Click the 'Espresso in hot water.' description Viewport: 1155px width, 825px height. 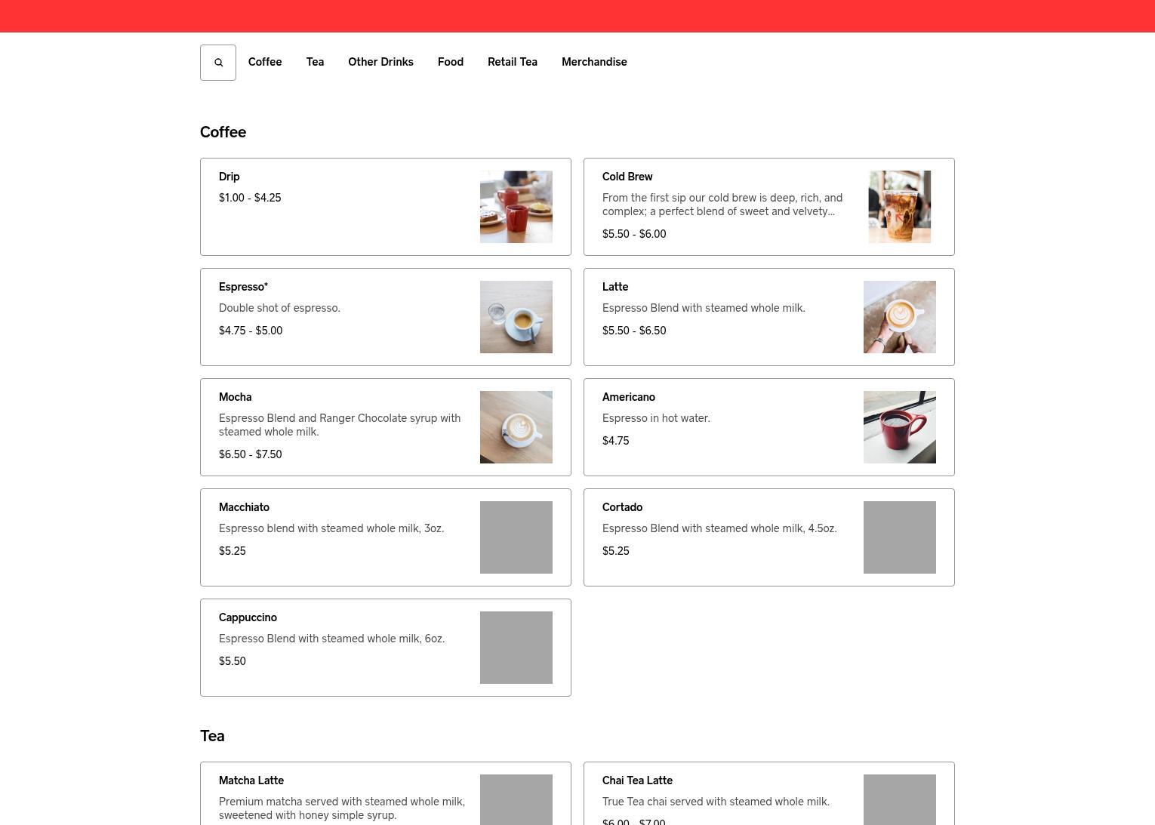click(x=656, y=418)
